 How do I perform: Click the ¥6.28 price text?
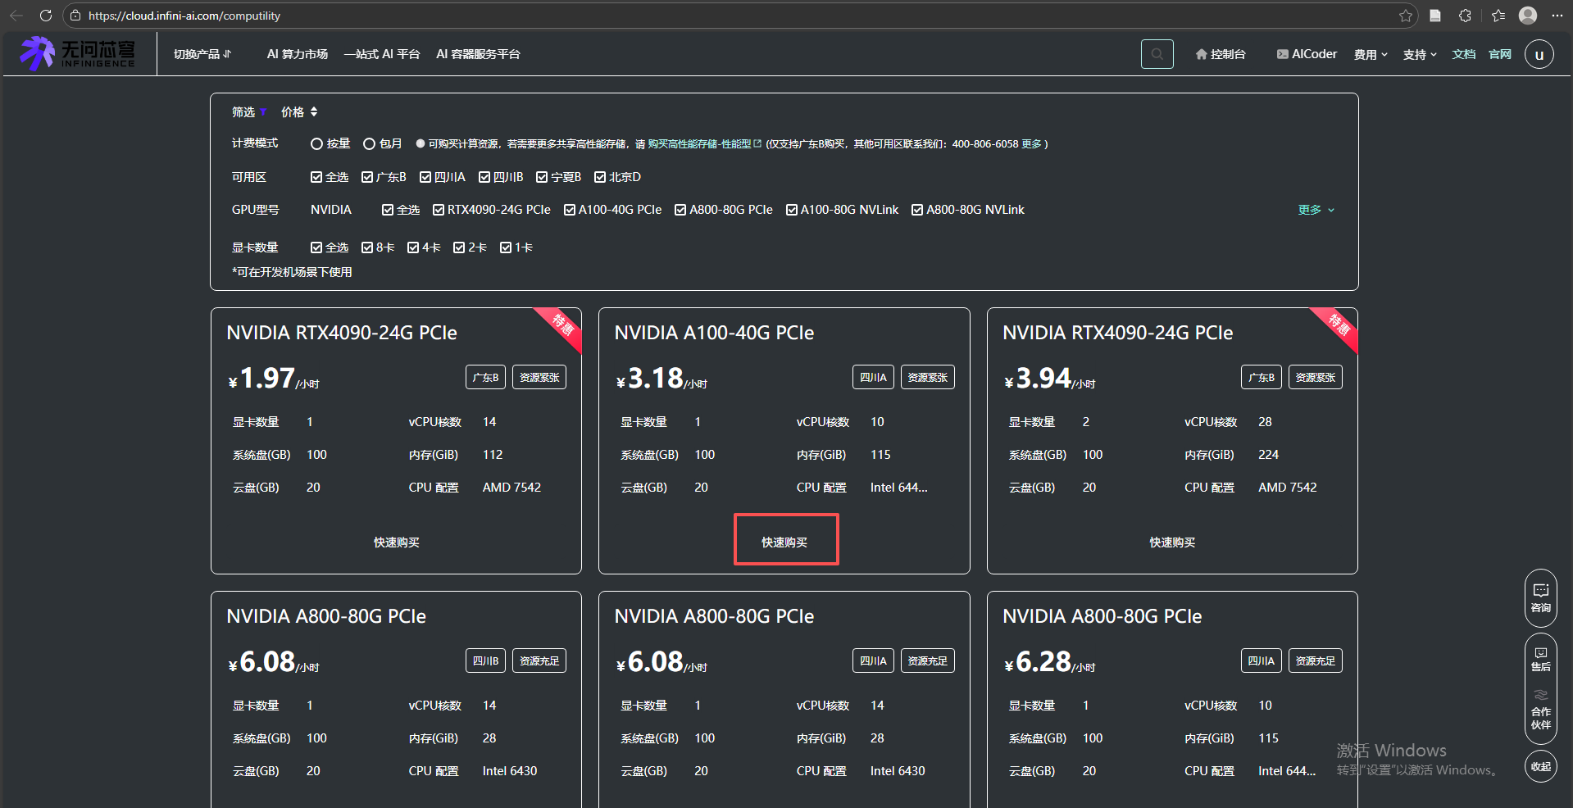click(x=1050, y=662)
